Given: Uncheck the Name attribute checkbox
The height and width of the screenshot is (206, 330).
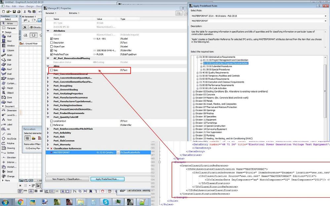Looking at the screenshot, I should click(x=52, y=39).
